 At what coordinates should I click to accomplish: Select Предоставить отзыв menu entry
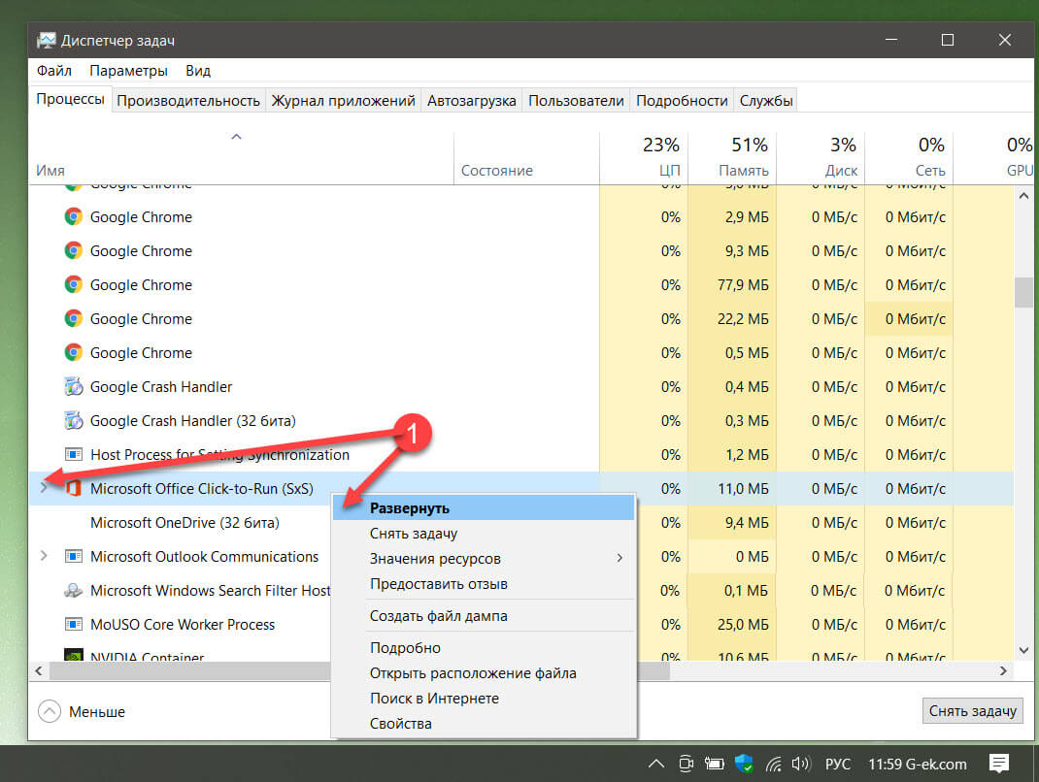[483, 583]
